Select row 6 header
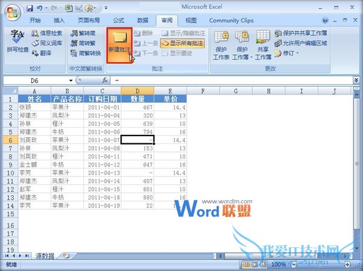Screen dimensions: 363x271 point(10,140)
